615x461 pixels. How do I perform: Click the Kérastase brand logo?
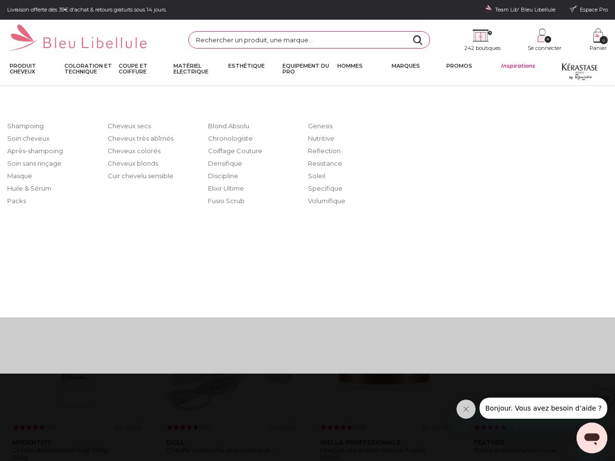580,71
